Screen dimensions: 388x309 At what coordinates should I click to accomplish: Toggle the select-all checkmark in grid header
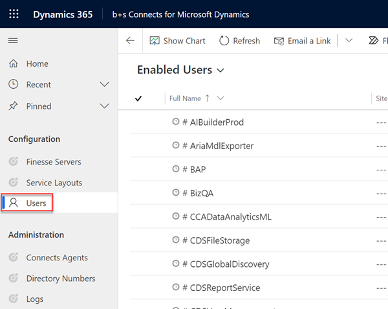coord(138,98)
